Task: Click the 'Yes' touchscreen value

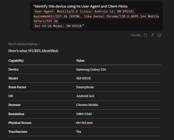Action: (79, 132)
